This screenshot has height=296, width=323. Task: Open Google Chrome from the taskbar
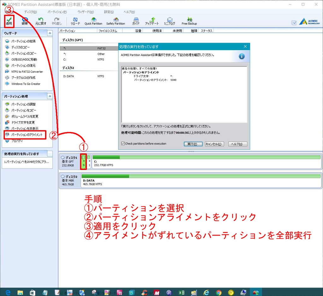coord(219,292)
